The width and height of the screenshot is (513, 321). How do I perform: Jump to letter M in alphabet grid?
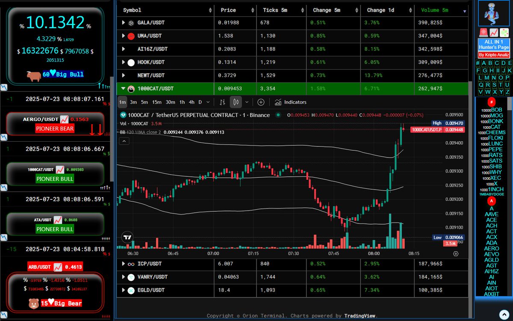tap(487, 77)
